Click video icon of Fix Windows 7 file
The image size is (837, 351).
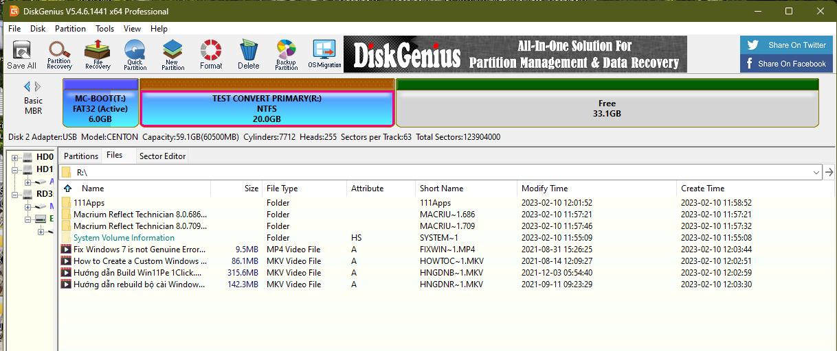(x=67, y=250)
